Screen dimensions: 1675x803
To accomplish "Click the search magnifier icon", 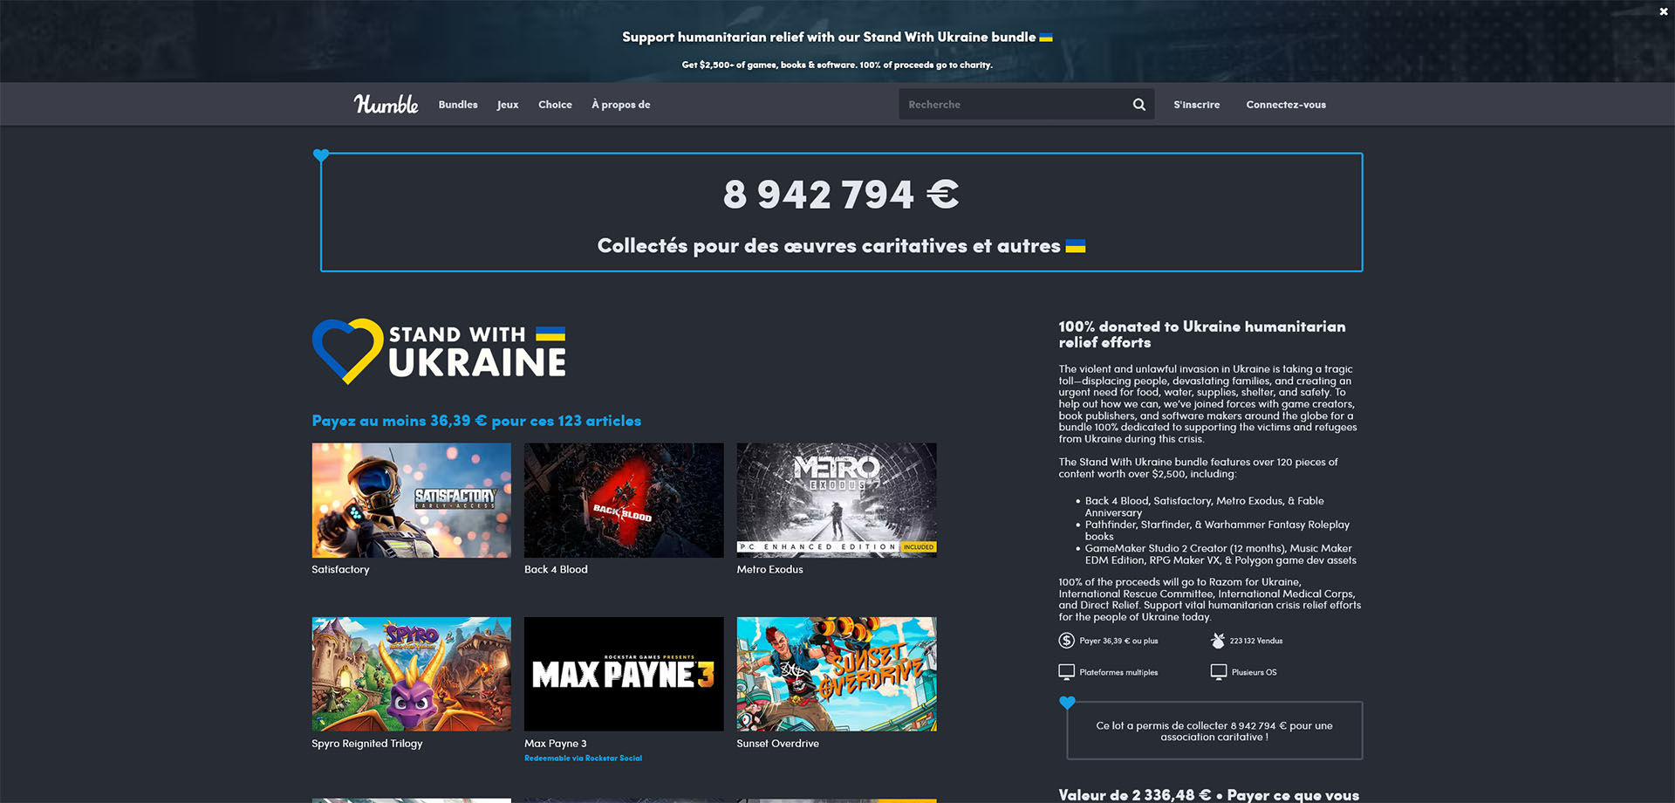I will pyautogui.click(x=1138, y=105).
